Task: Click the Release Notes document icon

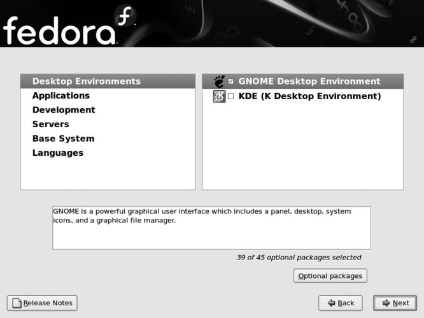Action: tap(17, 303)
